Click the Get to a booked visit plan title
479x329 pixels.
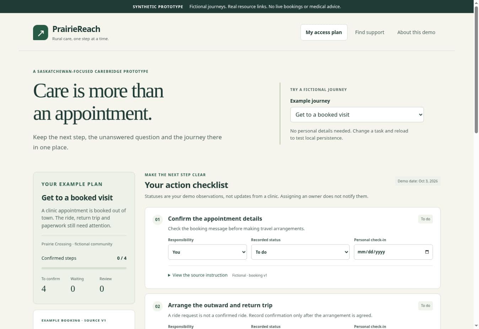(77, 198)
